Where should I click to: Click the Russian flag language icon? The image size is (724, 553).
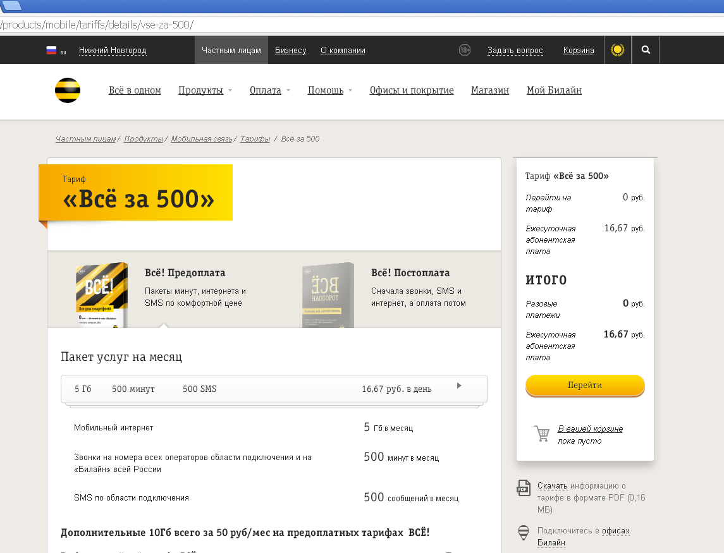click(x=52, y=51)
